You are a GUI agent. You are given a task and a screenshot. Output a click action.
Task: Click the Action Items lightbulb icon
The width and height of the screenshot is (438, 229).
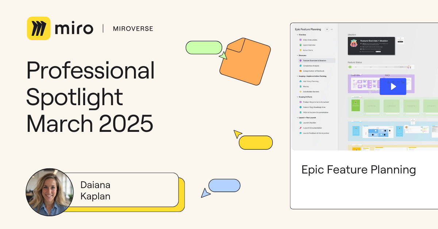point(300,50)
